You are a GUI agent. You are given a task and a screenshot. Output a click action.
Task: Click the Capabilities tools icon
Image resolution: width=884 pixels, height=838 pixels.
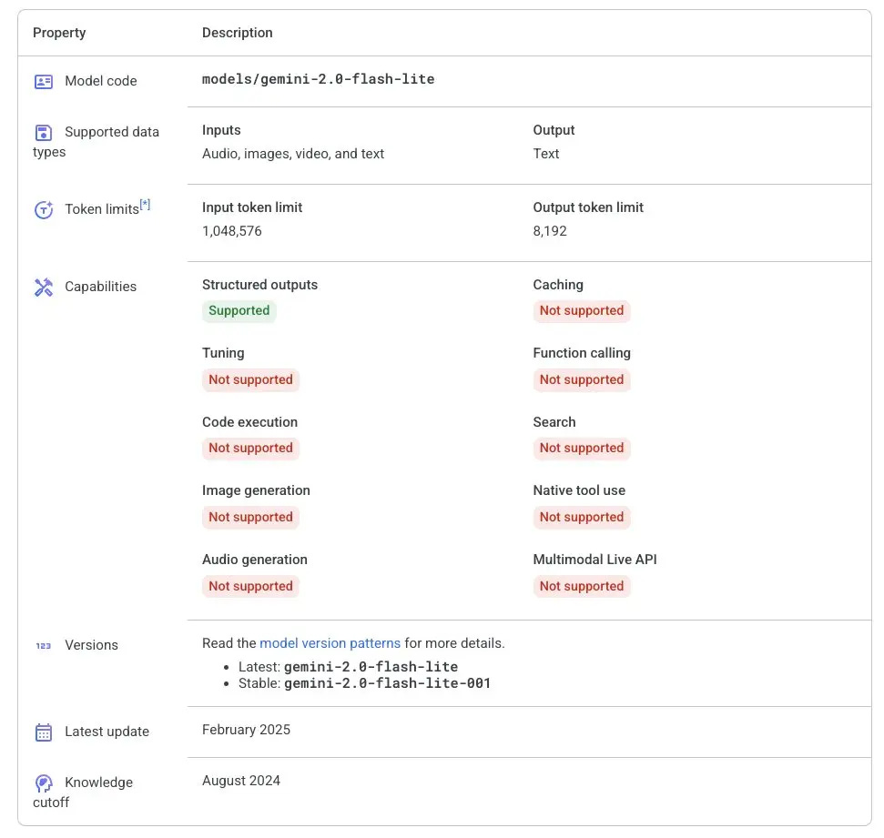44,288
